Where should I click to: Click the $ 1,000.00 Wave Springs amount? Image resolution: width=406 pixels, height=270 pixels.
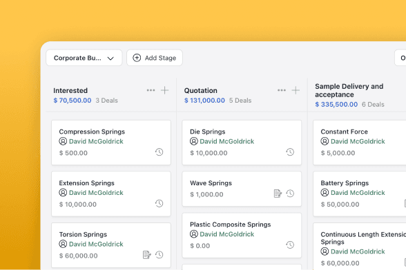point(206,194)
